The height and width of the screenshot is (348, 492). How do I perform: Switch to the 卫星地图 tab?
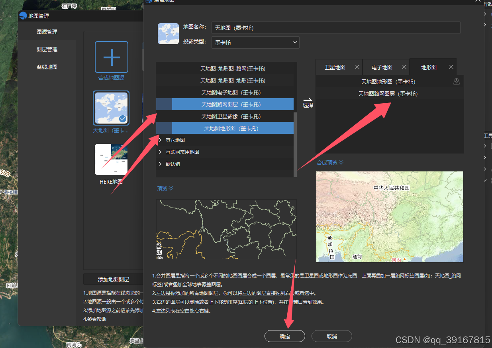335,67
